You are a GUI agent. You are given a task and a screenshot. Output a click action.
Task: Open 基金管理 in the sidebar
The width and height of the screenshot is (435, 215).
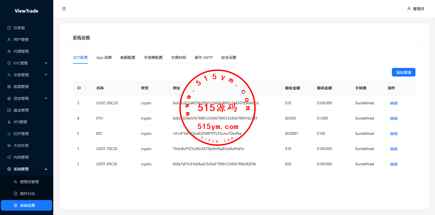tap(27, 110)
